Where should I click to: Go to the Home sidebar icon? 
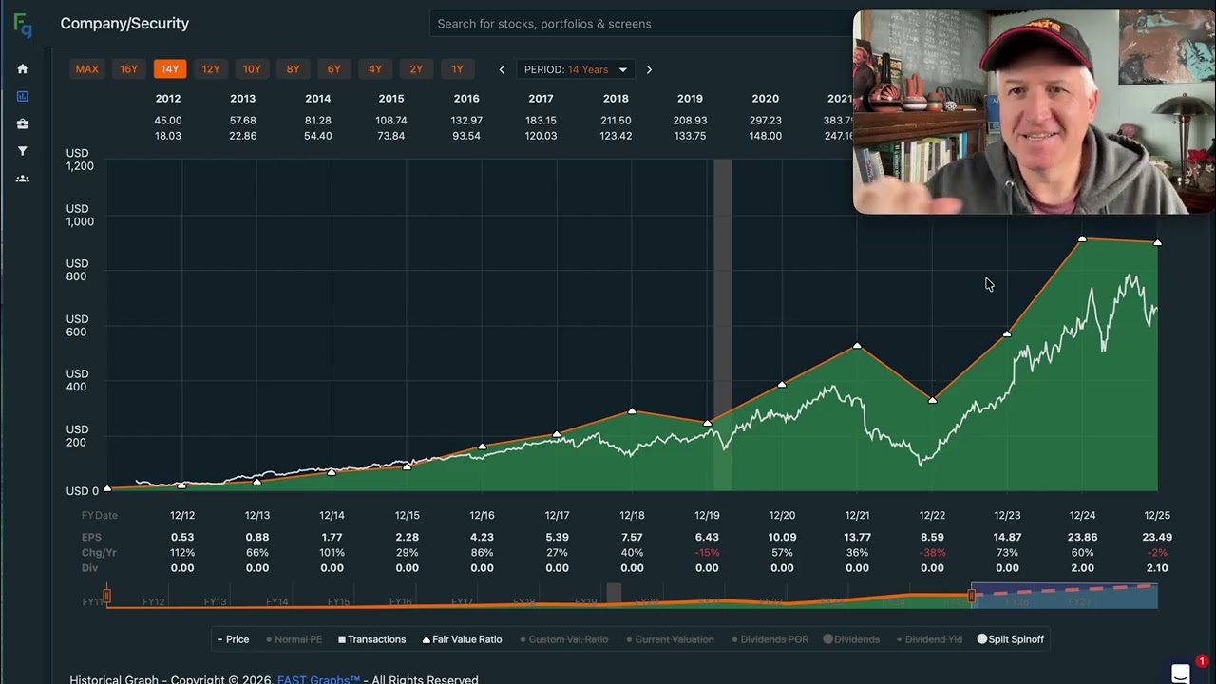tap(23, 68)
